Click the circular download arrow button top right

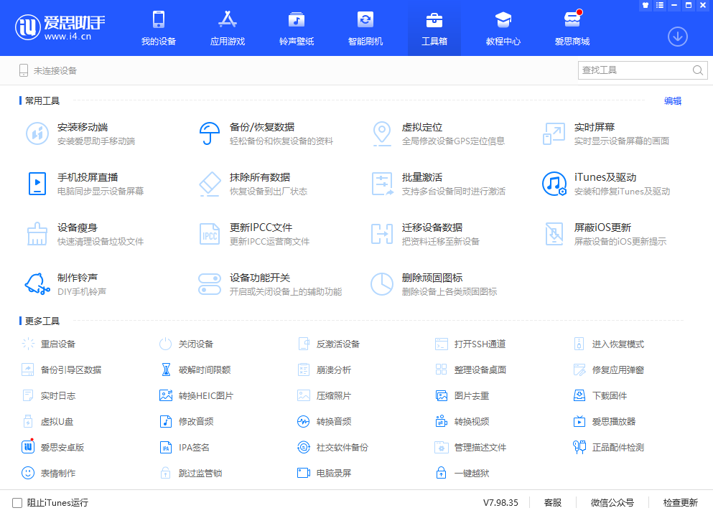[677, 37]
